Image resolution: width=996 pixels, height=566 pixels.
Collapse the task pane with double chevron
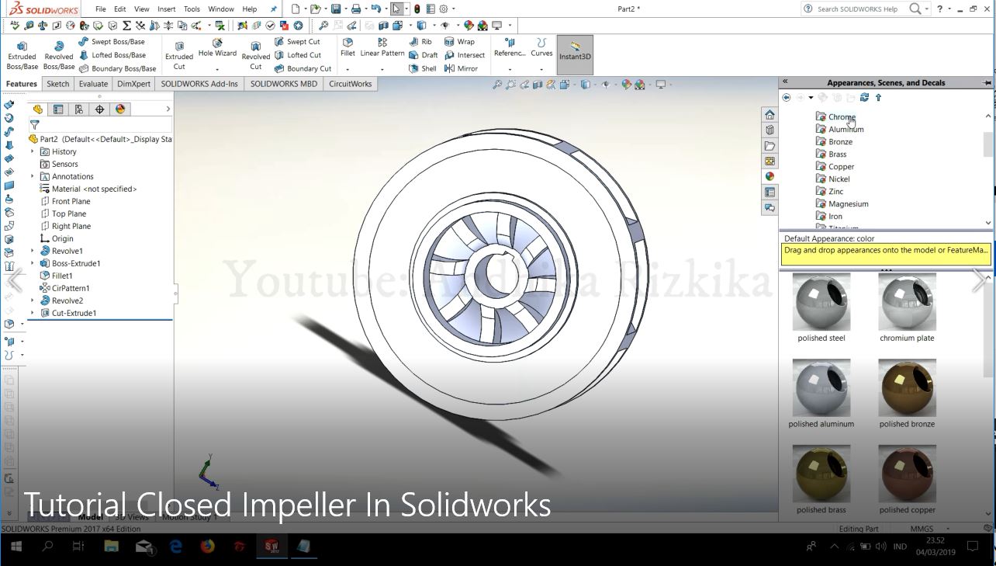[x=785, y=82]
